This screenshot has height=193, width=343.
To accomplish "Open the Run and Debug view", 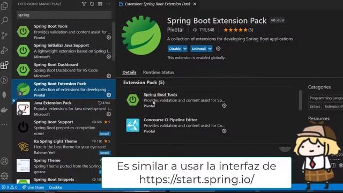I will click(4, 50).
